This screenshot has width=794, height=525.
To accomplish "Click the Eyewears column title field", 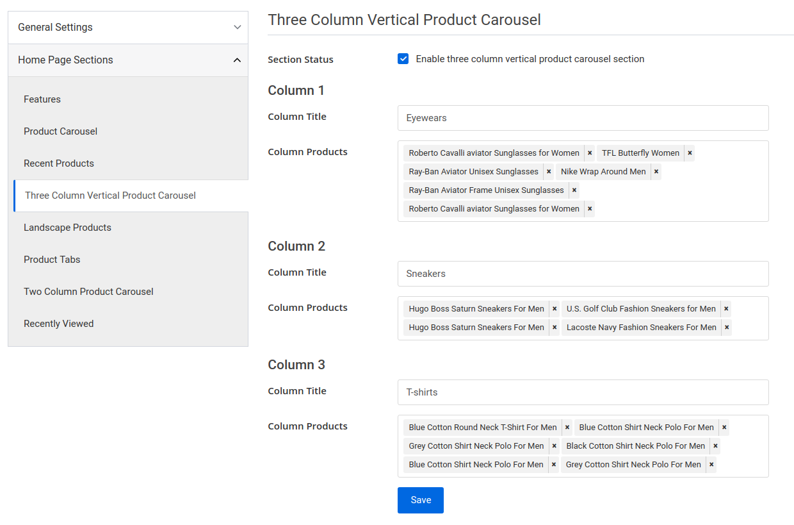I will [583, 118].
